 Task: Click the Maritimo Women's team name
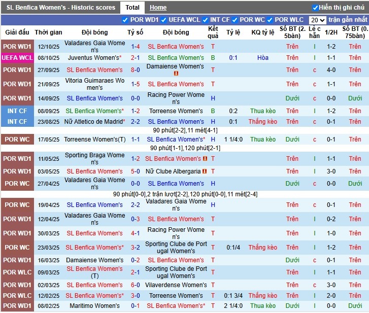click(x=95, y=306)
